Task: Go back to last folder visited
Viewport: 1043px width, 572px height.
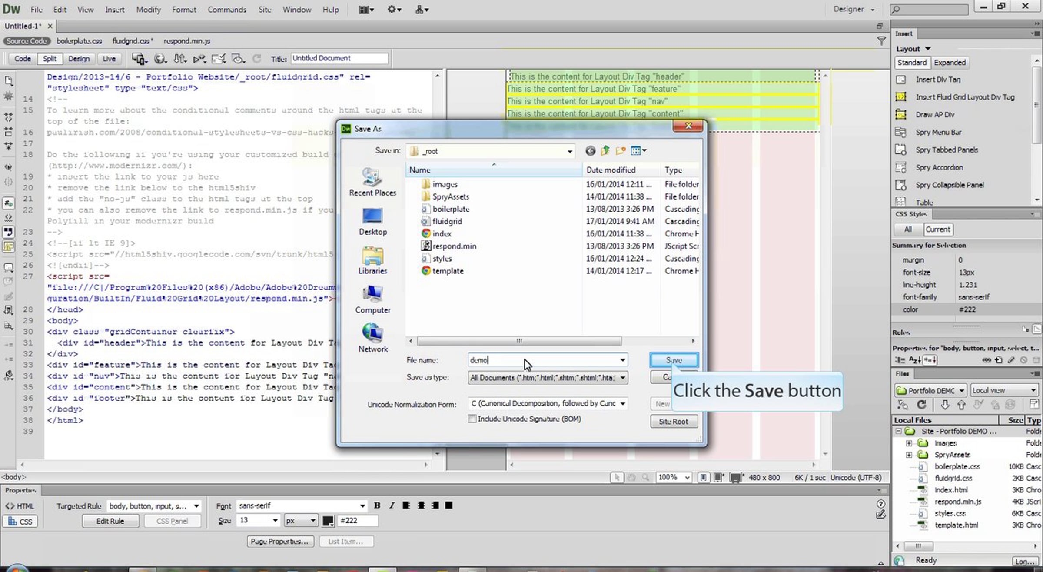Action: click(x=590, y=151)
